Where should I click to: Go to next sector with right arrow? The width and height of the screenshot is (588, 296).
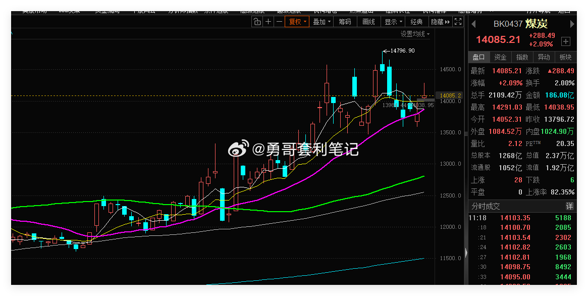pyautogui.click(x=572, y=24)
